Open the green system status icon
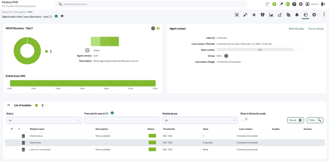The image size is (329, 162). (274, 4)
